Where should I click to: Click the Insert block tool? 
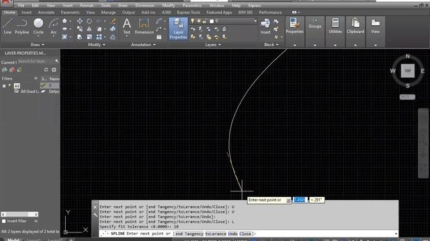pyautogui.click(x=265, y=27)
